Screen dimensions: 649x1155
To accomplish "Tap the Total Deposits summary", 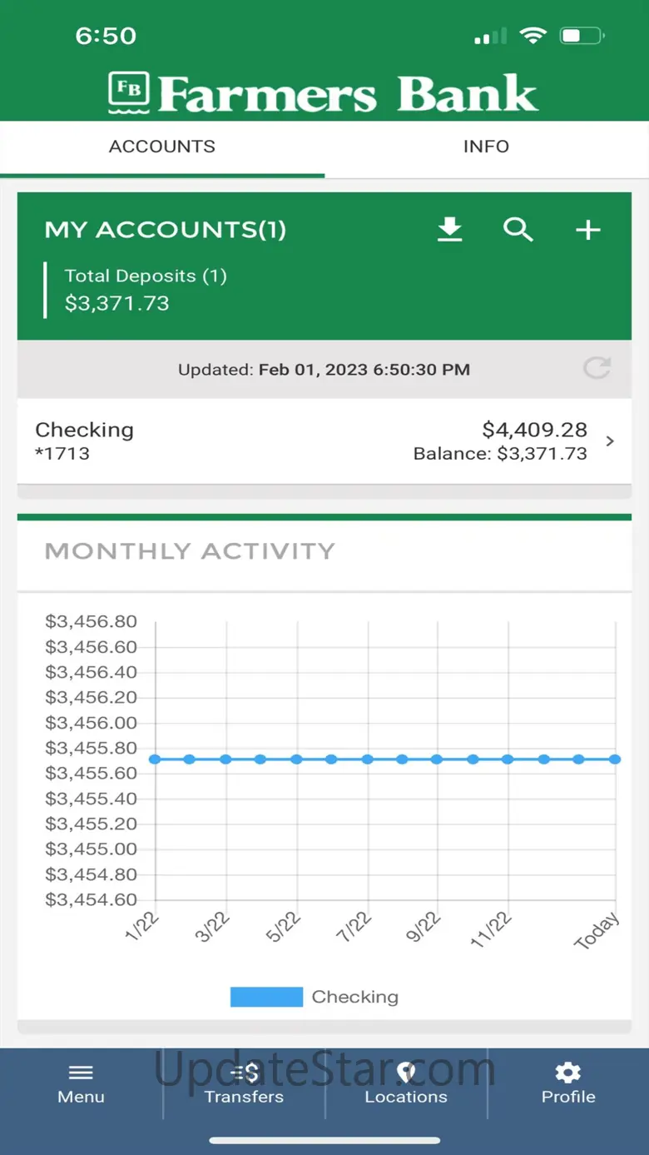I will [146, 289].
